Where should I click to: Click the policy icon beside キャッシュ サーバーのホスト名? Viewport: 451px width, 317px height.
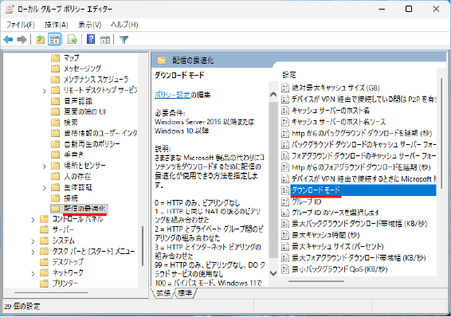tap(285, 111)
